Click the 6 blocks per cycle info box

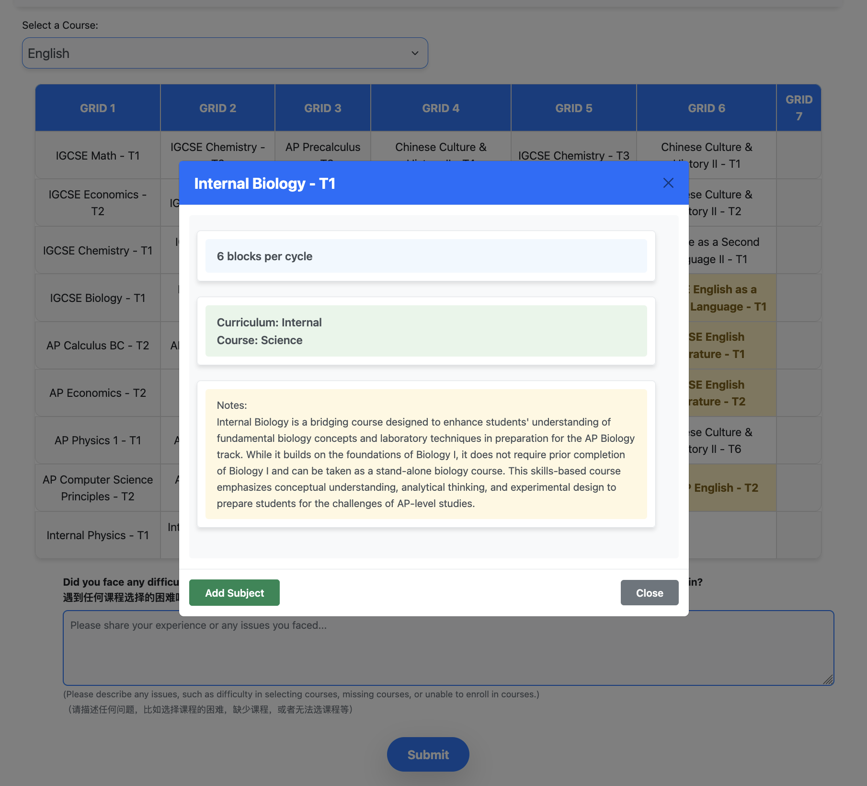pyautogui.click(x=425, y=256)
